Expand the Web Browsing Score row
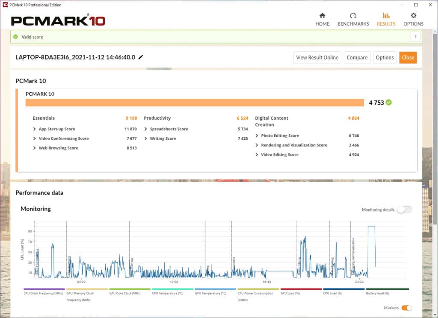The height and width of the screenshot is (318, 438). (34, 148)
